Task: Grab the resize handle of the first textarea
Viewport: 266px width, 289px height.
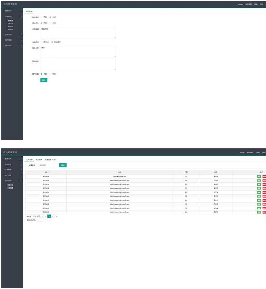Action: coord(115,37)
